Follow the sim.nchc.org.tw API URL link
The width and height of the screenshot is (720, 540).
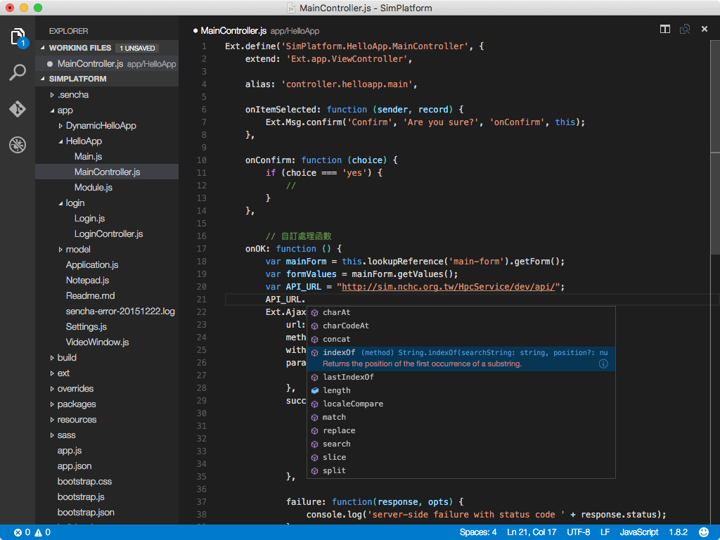coord(450,287)
